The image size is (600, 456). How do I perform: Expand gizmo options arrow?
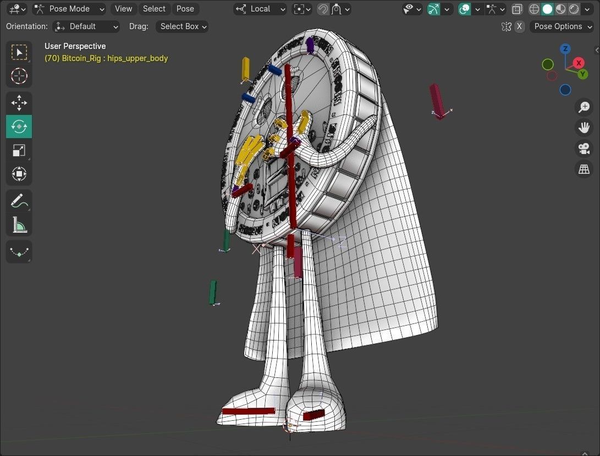(x=447, y=9)
